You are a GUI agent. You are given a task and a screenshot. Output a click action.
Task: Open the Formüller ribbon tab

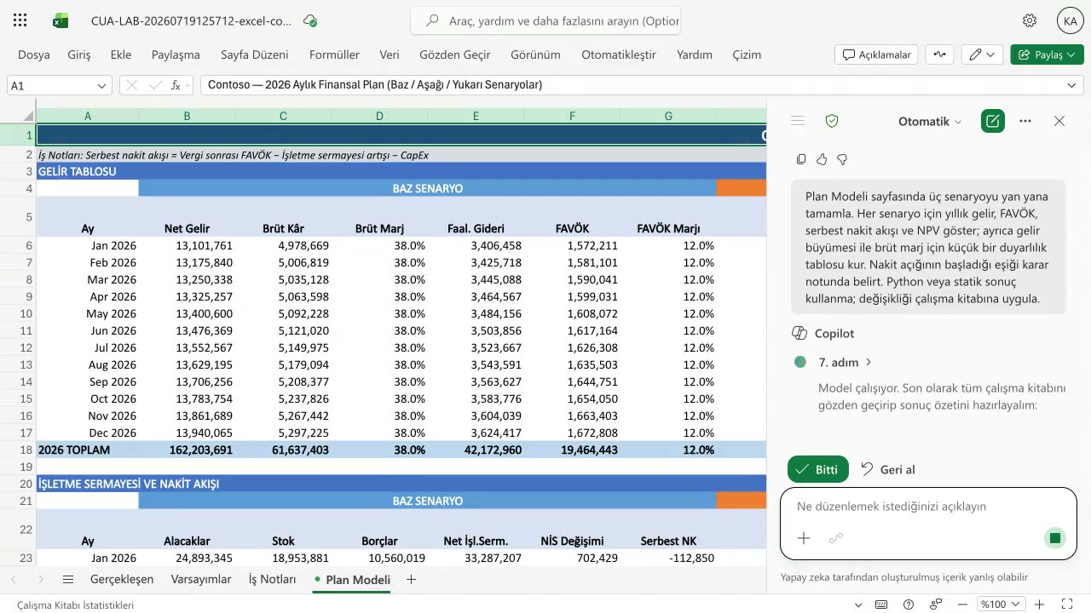coord(334,54)
